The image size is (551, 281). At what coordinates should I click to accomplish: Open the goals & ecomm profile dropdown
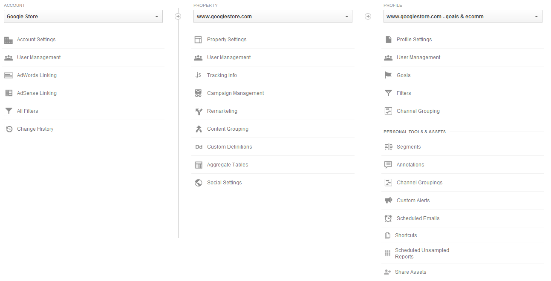(x=462, y=17)
